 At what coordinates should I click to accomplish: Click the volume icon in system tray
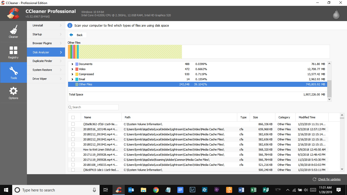tap(306, 190)
